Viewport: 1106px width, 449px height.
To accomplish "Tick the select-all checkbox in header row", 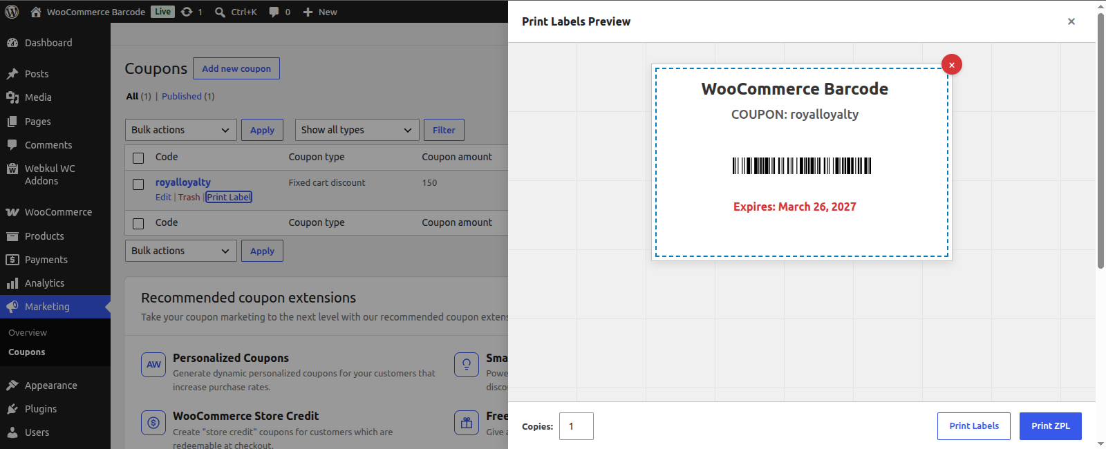I will [138, 157].
